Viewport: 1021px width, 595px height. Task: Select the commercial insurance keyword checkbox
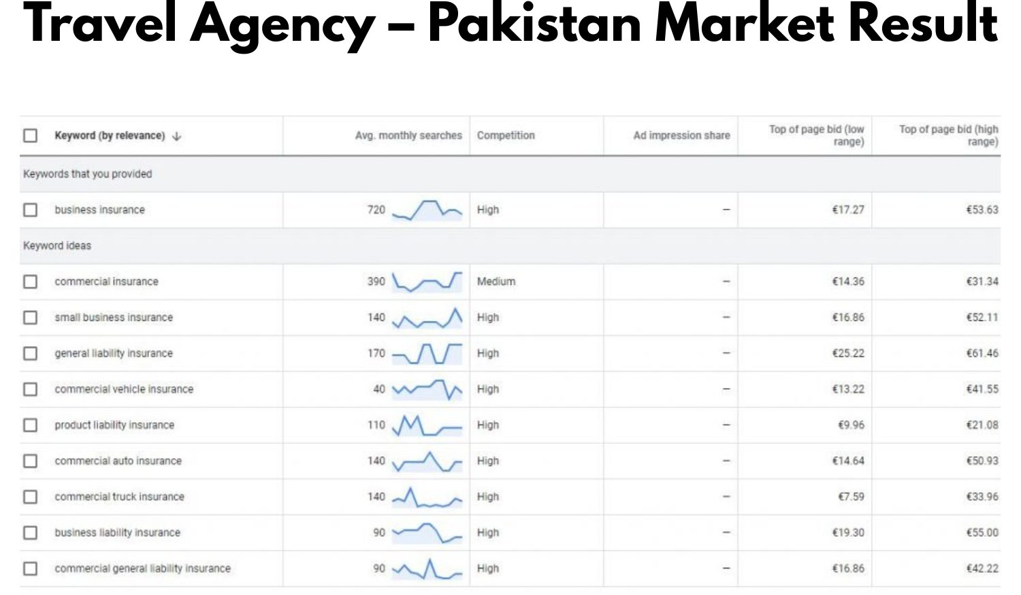click(30, 282)
